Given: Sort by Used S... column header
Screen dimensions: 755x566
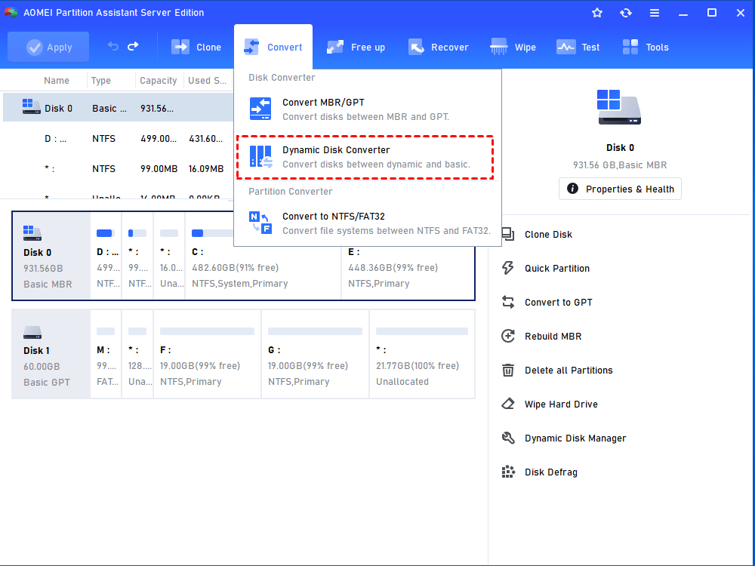Looking at the screenshot, I should (x=207, y=81).
